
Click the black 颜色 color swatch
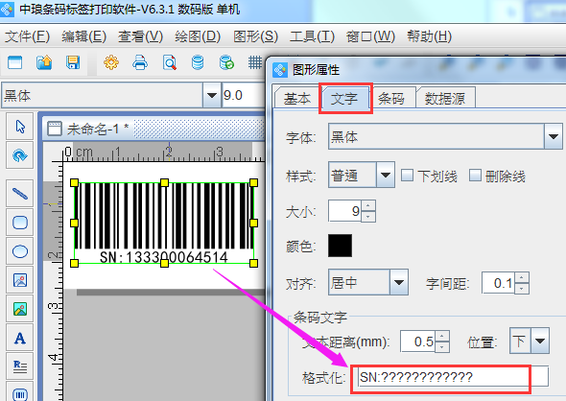pos(340,246)
